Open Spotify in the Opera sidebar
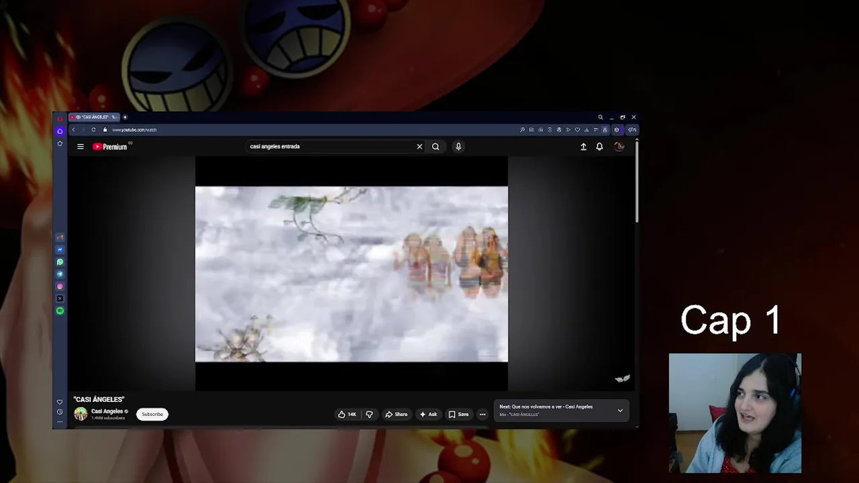 [60, 311]
